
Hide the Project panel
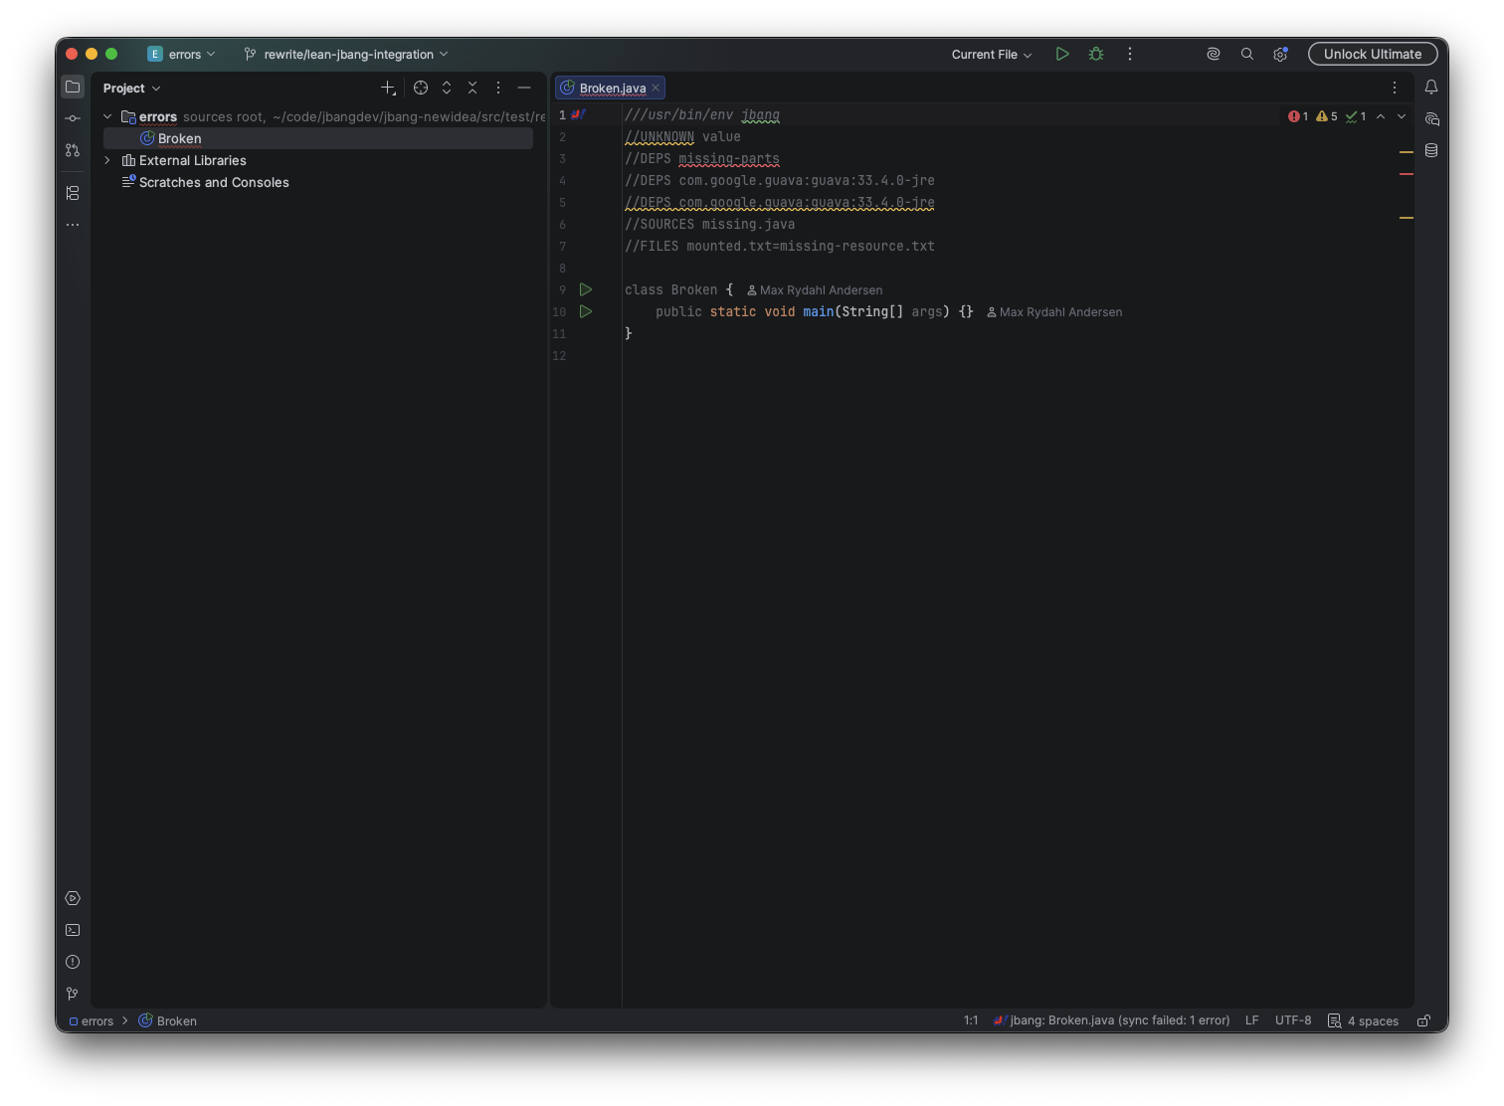click(x=524, y=88)
